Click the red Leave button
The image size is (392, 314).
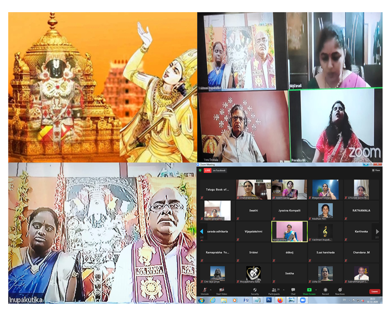[374, 291]
